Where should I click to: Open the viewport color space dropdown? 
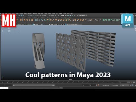point(74,24)
